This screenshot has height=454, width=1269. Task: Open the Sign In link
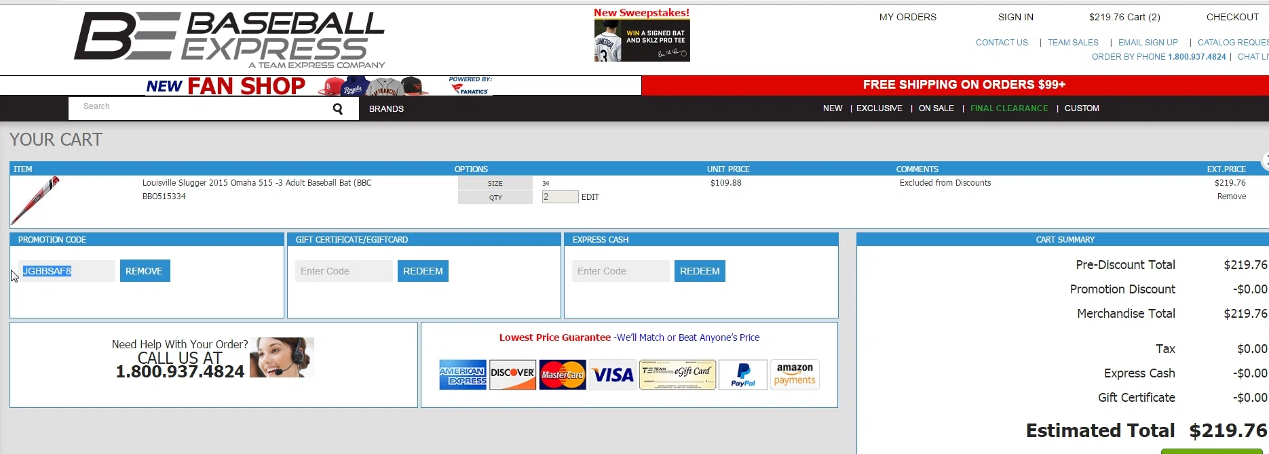click(1016, 17)
